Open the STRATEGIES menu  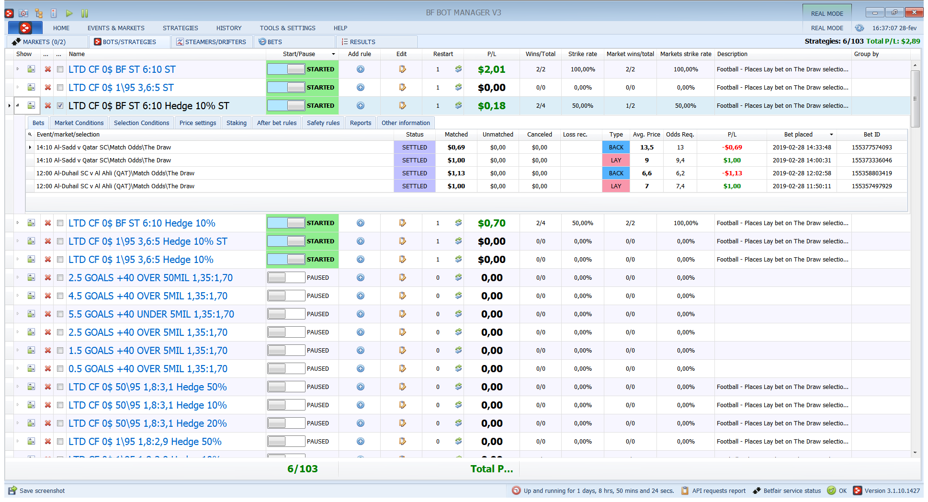click(180, 28)
